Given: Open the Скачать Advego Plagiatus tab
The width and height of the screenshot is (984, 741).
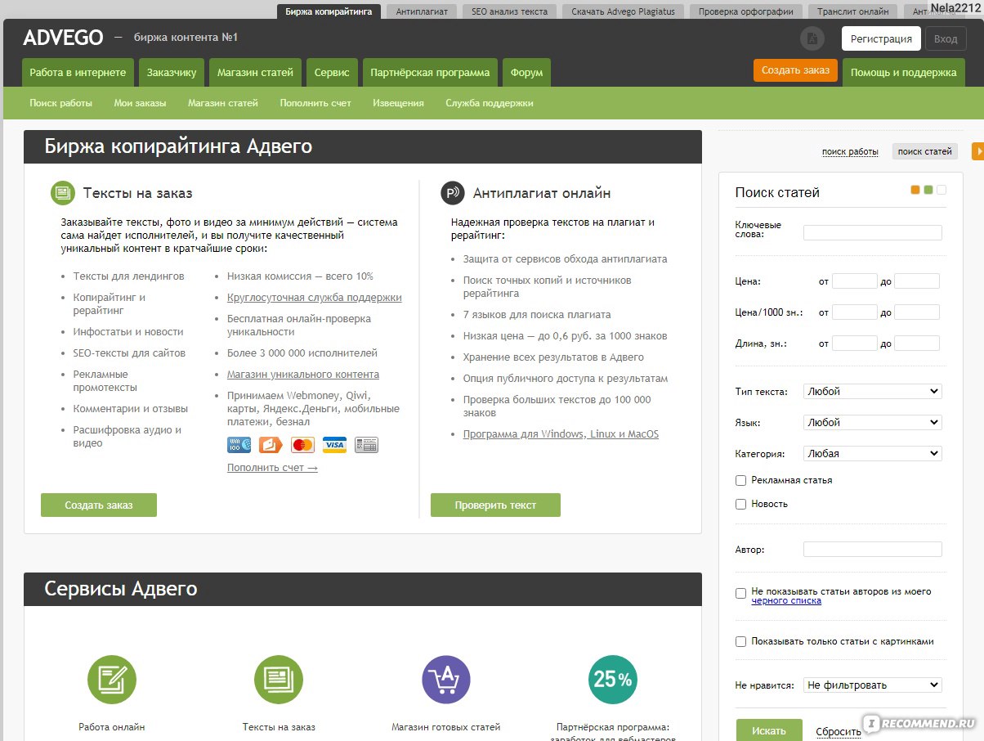Looking at the screenshot, I should click(624, 11).
